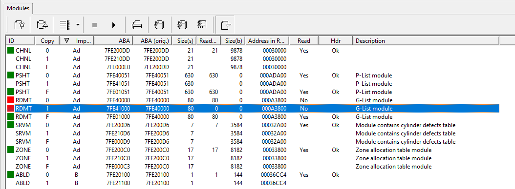Select the ABA cell 7FE200DD
Screen dimensions: 515x189
pyautogui.click(x=117, y=51)
